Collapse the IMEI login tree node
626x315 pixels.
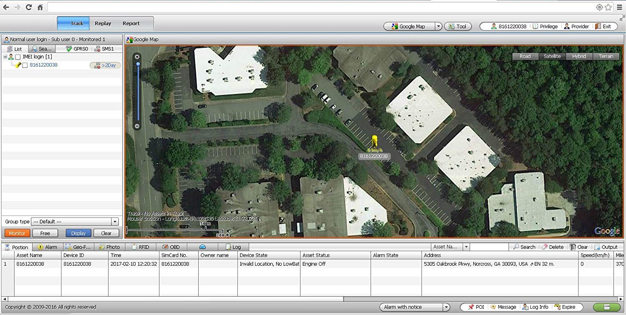[5, 57]
